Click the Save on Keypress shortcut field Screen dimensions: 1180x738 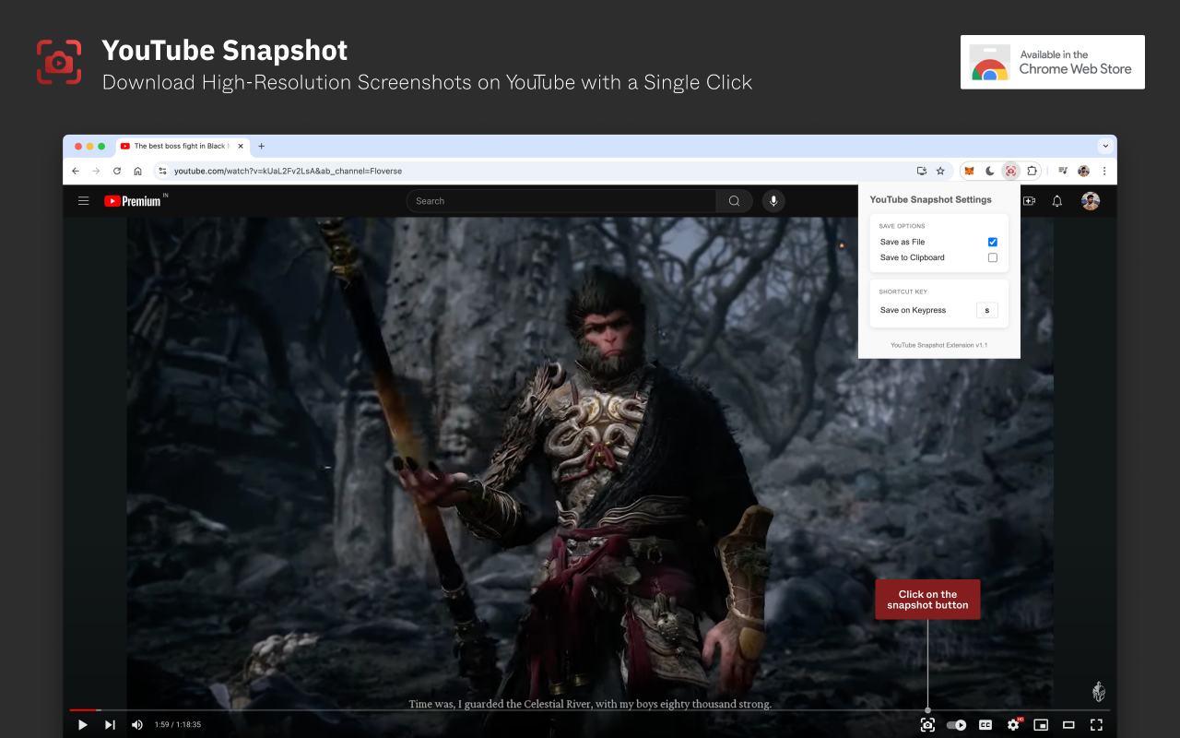pyautogui.click(x=987, y=310)
